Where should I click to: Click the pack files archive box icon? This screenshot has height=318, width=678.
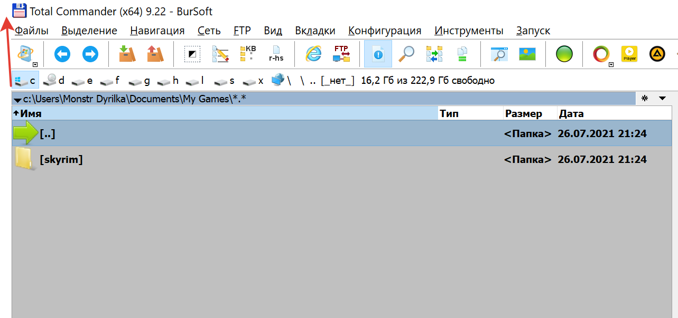[x=127, y=54]
